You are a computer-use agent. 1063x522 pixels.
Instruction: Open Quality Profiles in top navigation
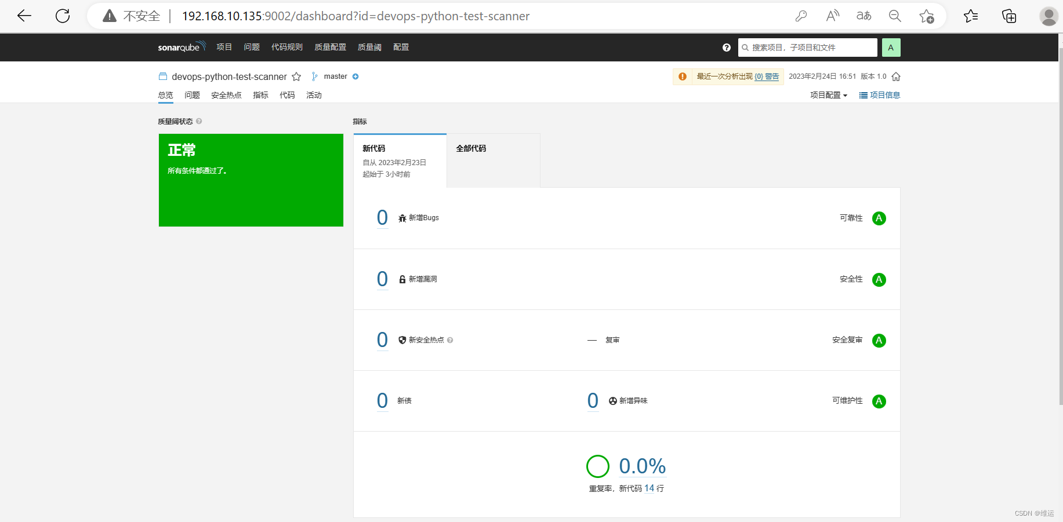point(331,48)
